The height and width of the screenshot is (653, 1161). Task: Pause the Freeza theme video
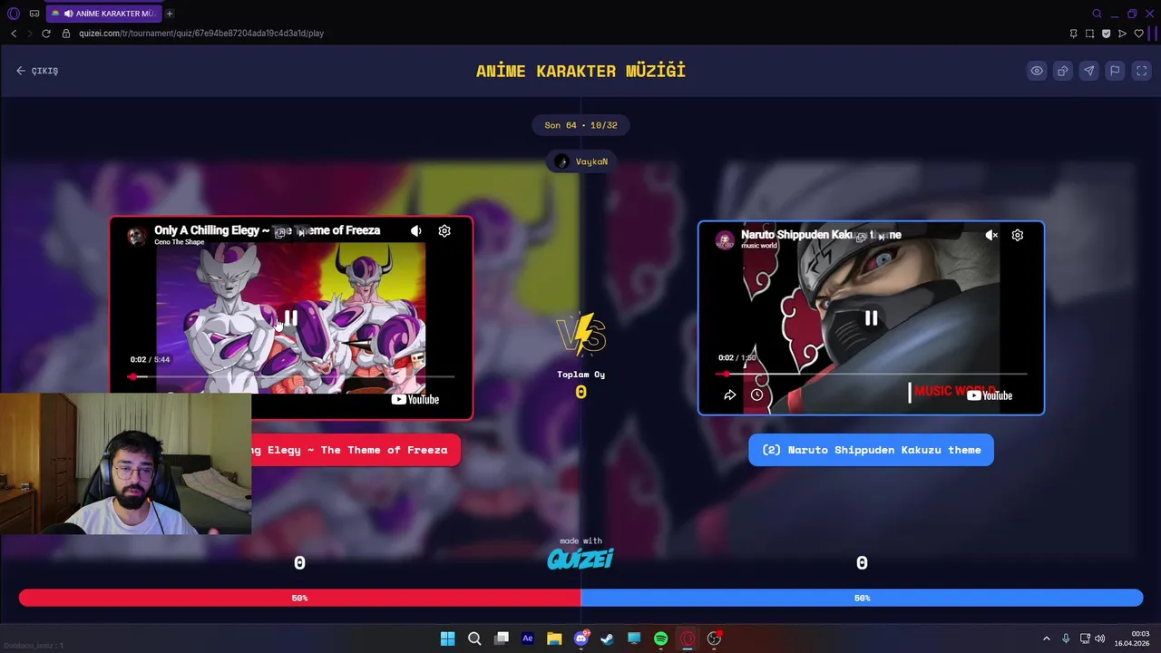291,318
